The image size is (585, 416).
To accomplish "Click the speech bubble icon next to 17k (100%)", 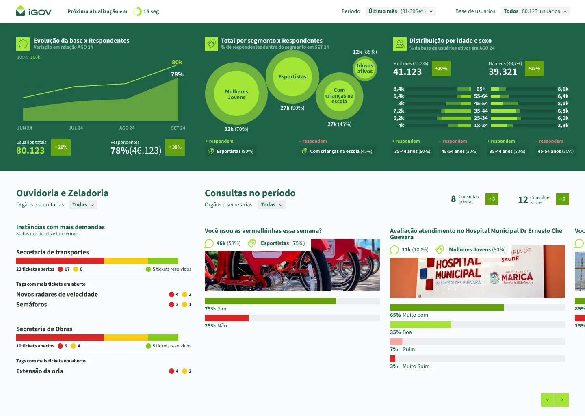I will pos(394,250).
